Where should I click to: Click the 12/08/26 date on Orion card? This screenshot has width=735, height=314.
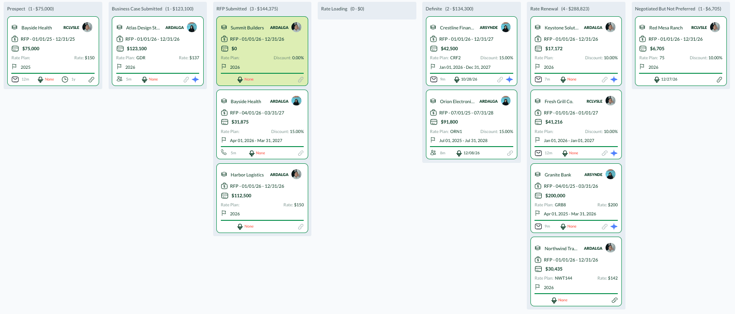point(472,153)
